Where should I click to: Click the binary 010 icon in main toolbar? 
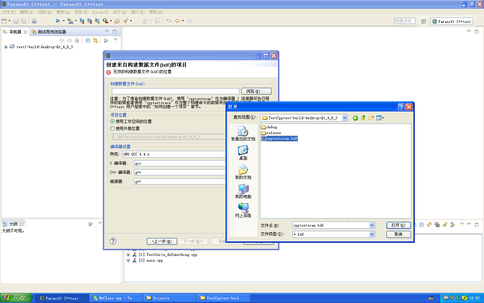(34, 21)
